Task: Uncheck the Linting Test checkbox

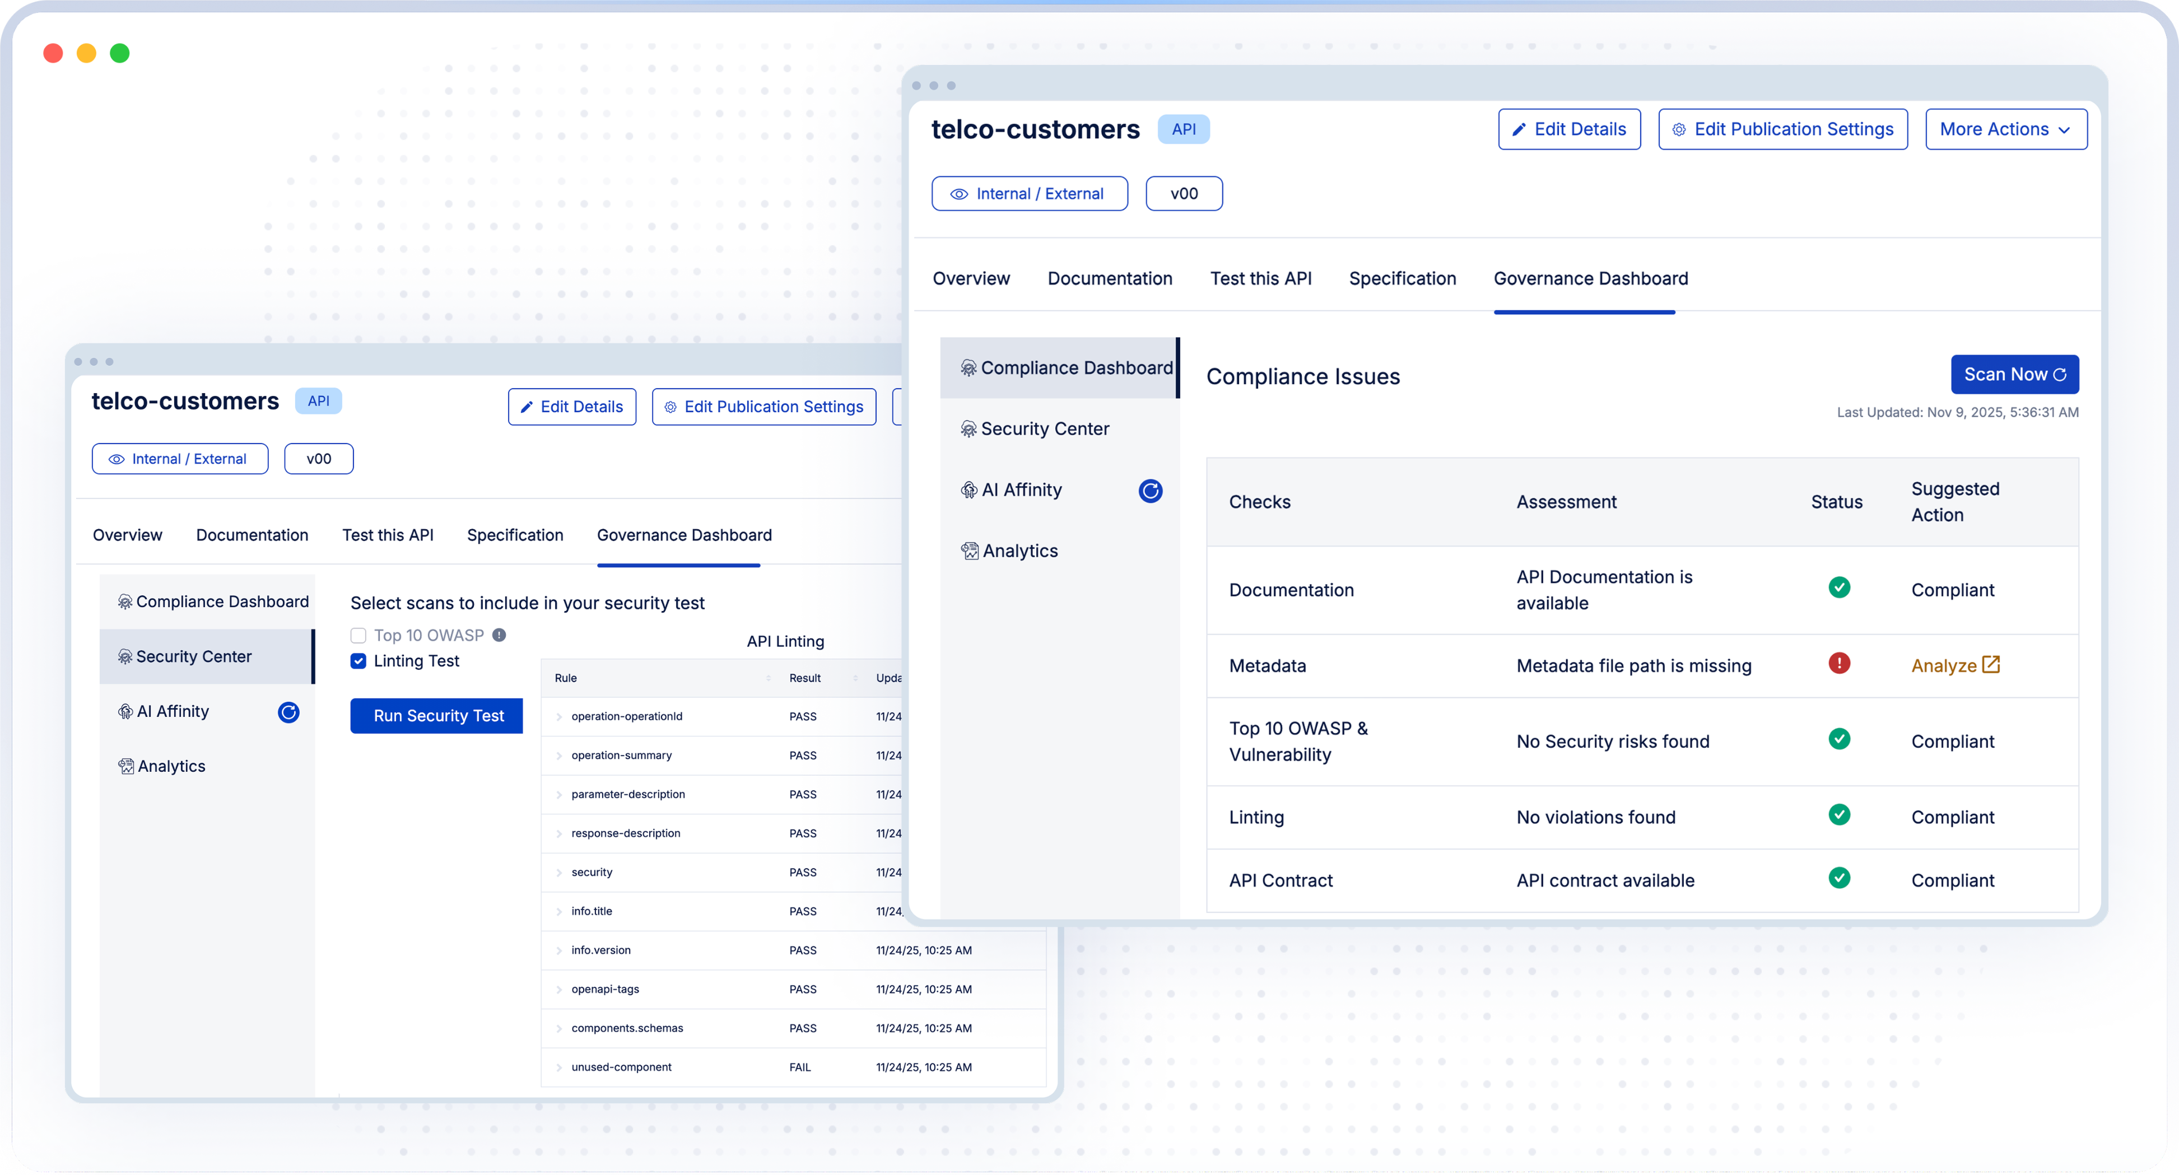Action: coord(358,661)
